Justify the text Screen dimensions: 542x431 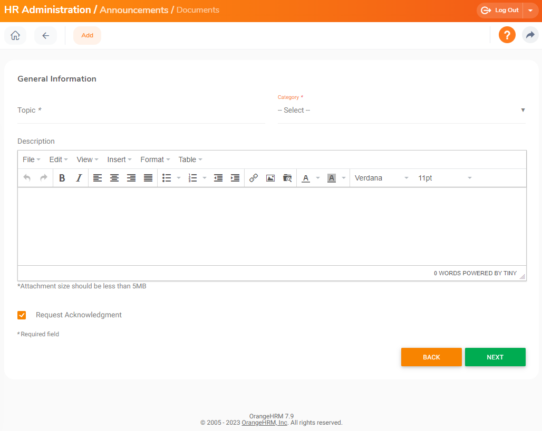(x=148, y=178)
